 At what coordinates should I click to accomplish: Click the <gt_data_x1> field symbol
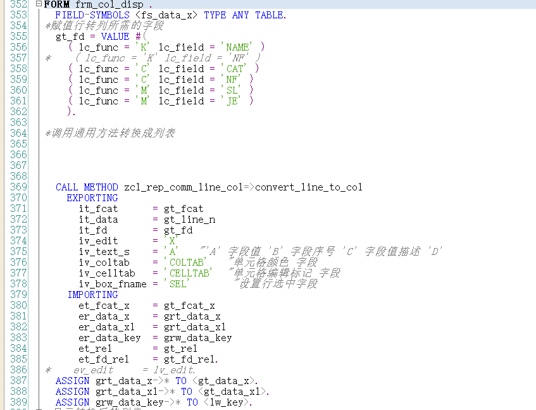(x=232, y=392)
